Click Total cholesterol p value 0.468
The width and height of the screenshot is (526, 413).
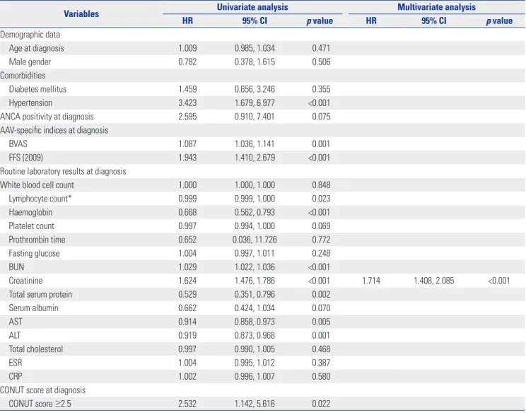click(321, 349)
